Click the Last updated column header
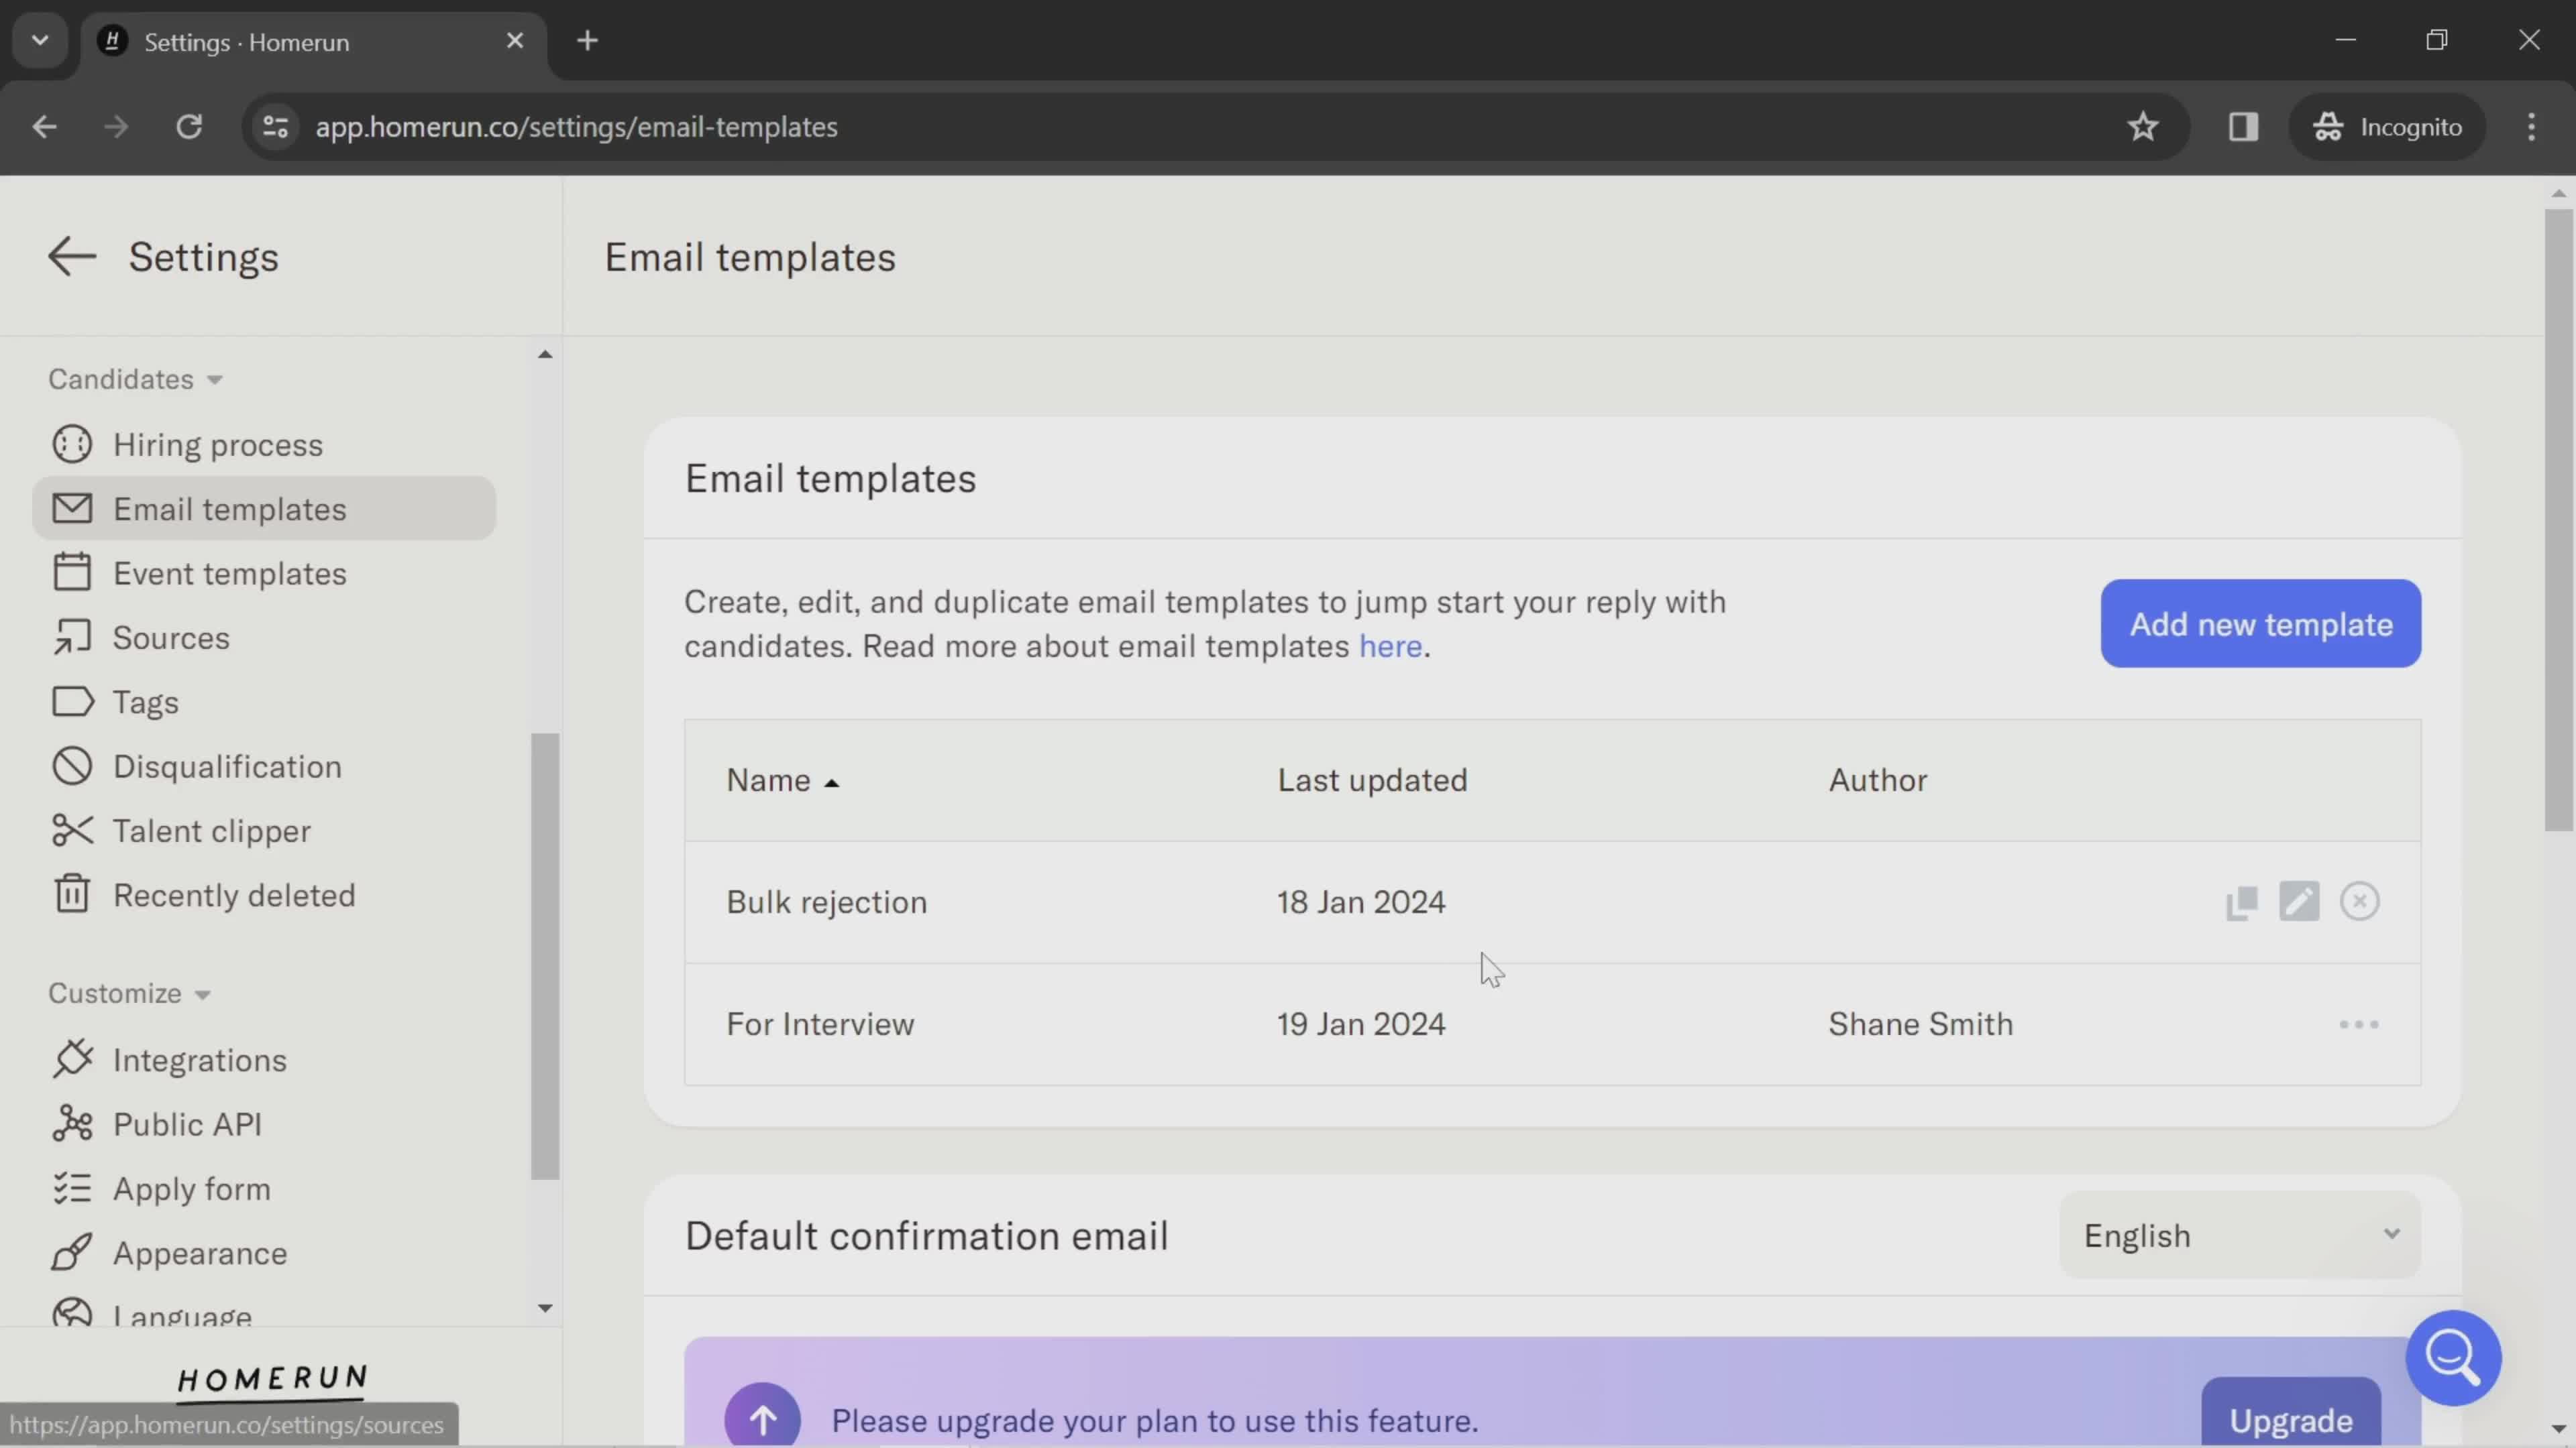This screenshot has height=1448, width=2576. coord(1372,780)
